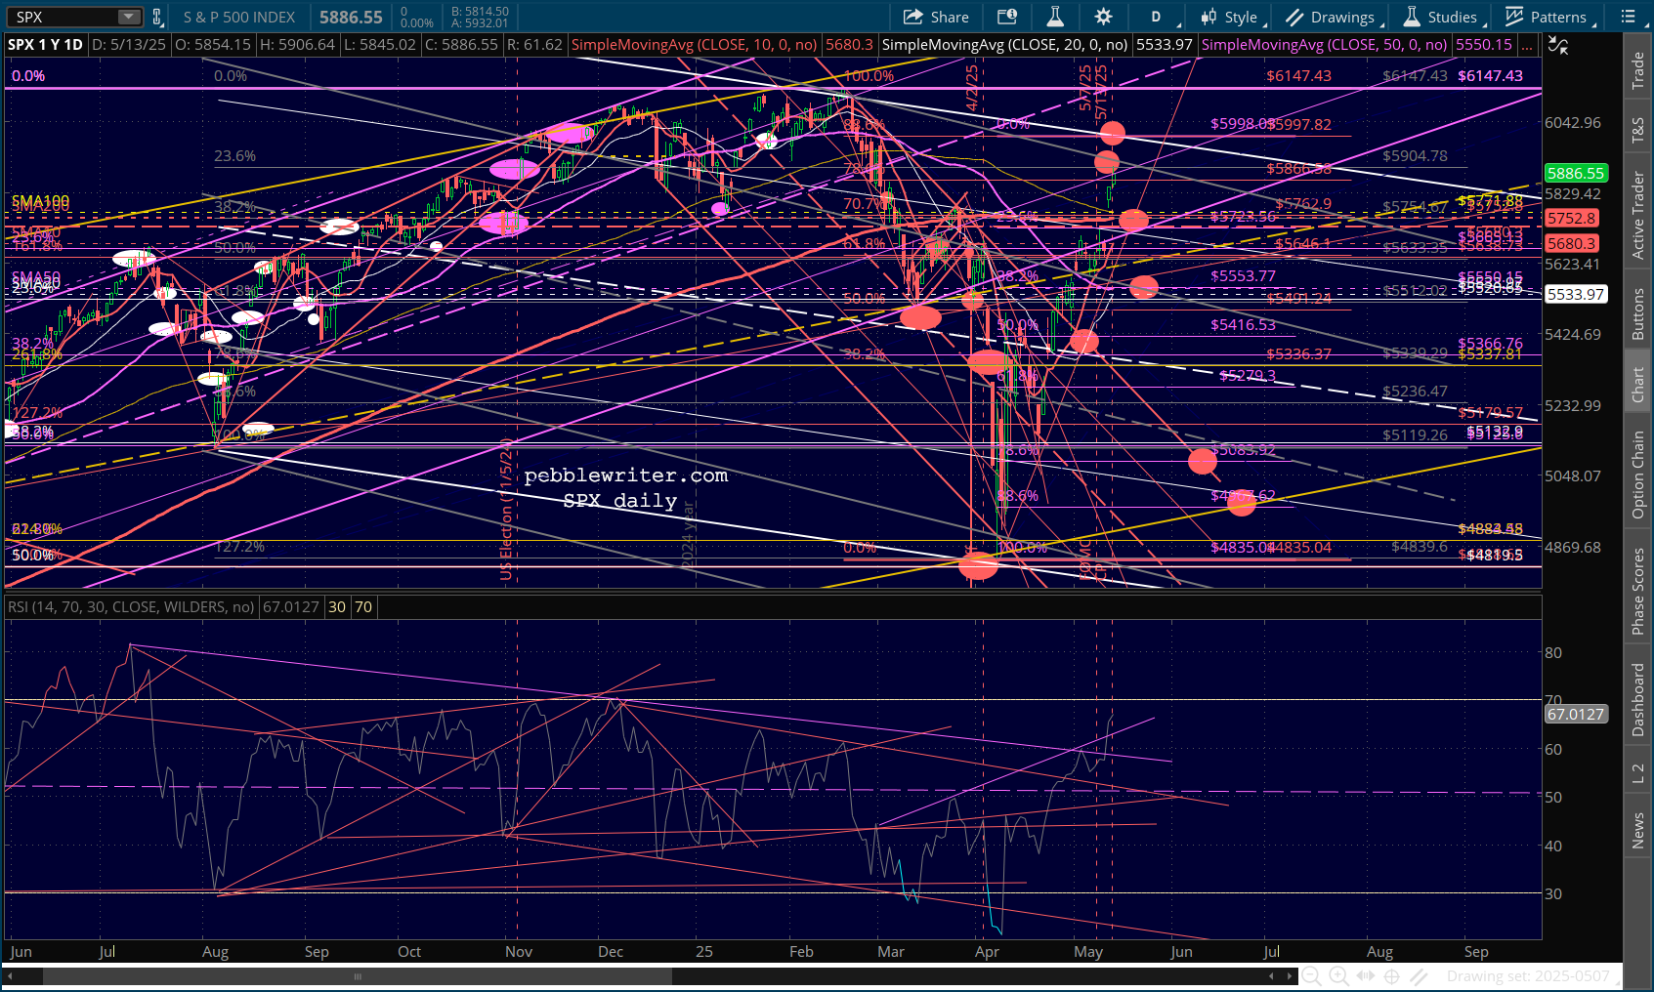Image resolution: width=1654 pixels, height=992 pixels.
Task: Toggle the symbol link clipboard icon
Action: click(x=156, y=17)
